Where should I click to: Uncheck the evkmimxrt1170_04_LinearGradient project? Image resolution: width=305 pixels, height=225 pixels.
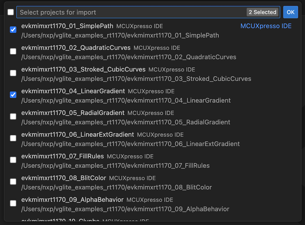pyautogui.click(x=13, y=95)
